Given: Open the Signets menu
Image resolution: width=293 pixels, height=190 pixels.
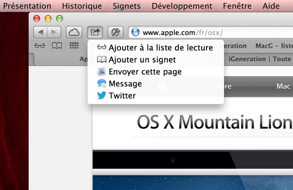Looking at the screenshot, I should coord(127,6).
